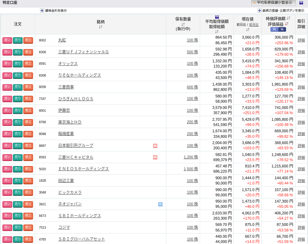Select 前月比 link in 現在値 header

tap(254, 25)
